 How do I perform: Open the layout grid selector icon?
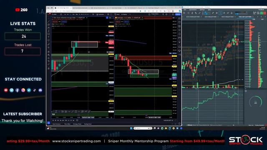(x=149, y=14)
